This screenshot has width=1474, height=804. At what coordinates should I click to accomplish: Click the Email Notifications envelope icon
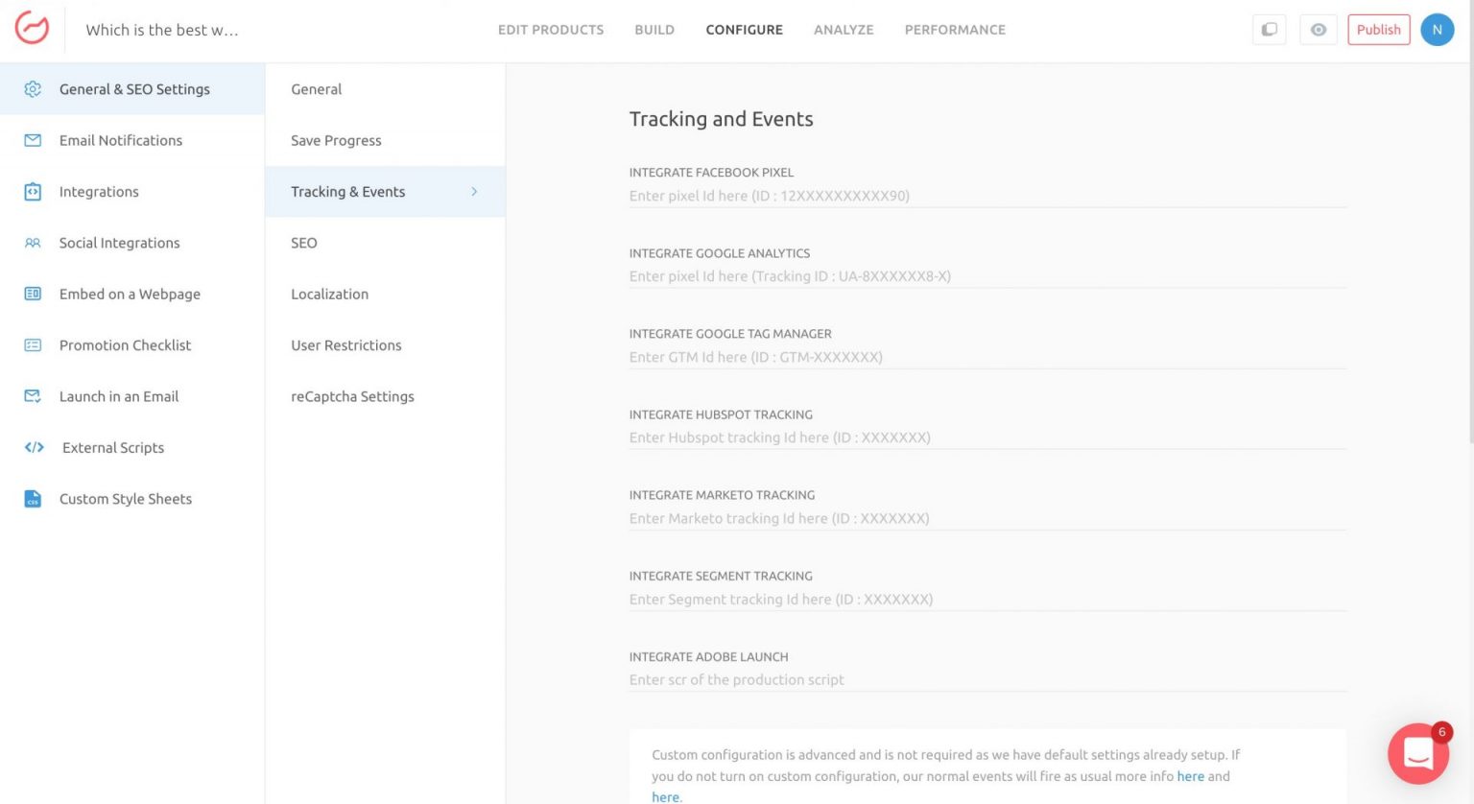coord(33,140)
